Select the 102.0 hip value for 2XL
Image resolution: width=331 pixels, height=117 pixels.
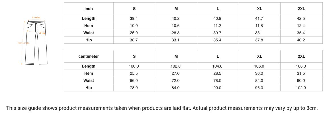coord(301,88)
